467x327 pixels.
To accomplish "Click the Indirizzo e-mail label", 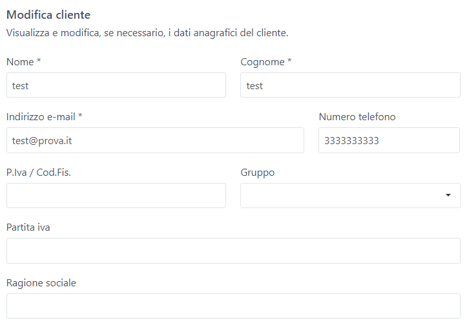I will [41, 117].
